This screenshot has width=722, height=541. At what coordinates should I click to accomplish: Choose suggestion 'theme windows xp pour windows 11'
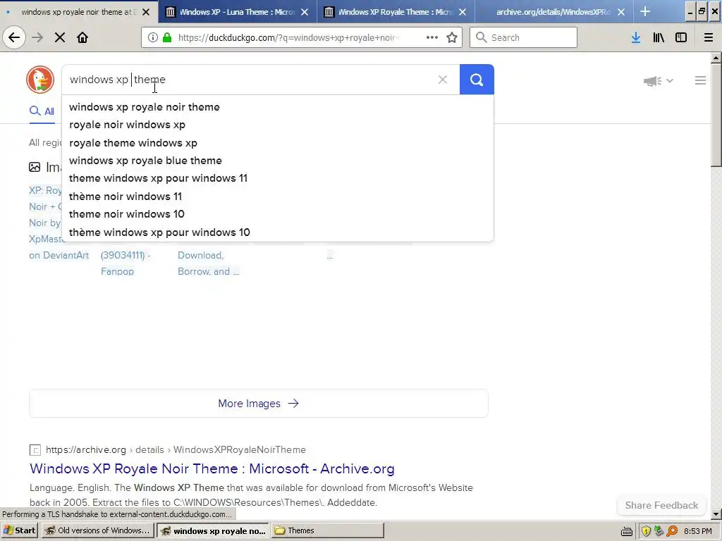click(278, 178)
